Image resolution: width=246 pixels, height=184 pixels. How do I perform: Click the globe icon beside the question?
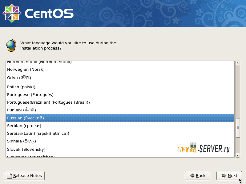coord(11,46)
